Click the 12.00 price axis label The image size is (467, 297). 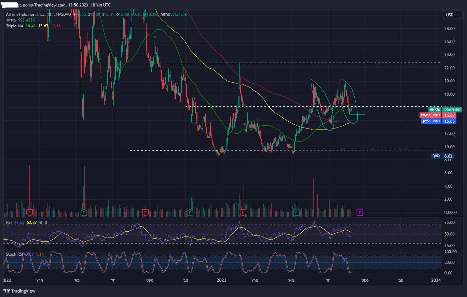point(450,134)
